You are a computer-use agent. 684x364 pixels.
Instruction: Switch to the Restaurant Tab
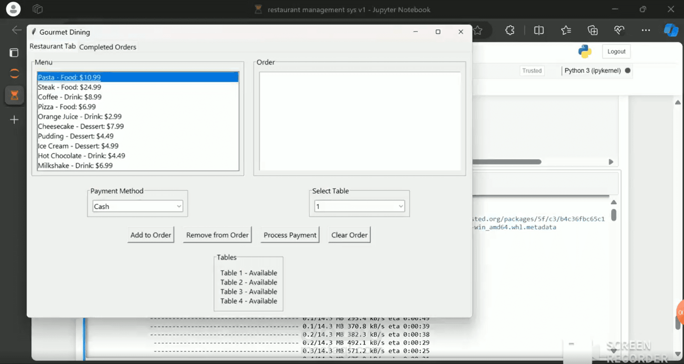click(x=52, y=46)
